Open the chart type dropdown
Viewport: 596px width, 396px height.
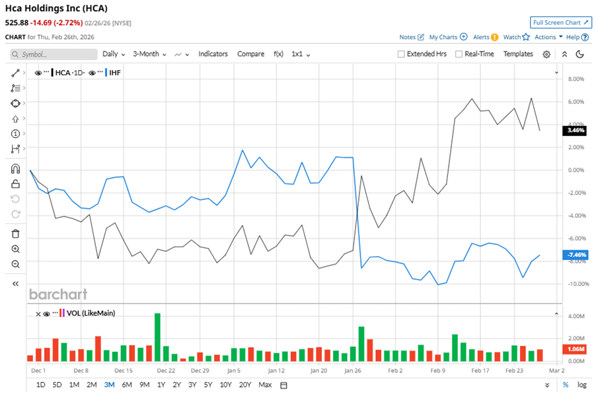182,55
